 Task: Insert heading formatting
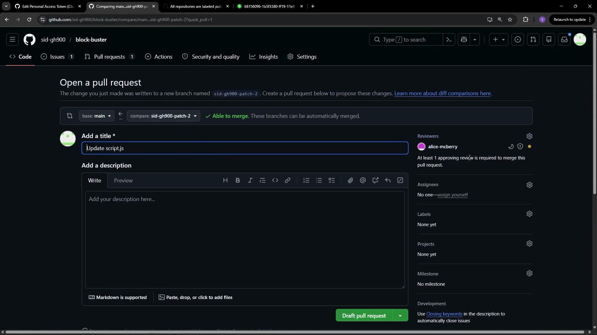(x=225, y=181)
